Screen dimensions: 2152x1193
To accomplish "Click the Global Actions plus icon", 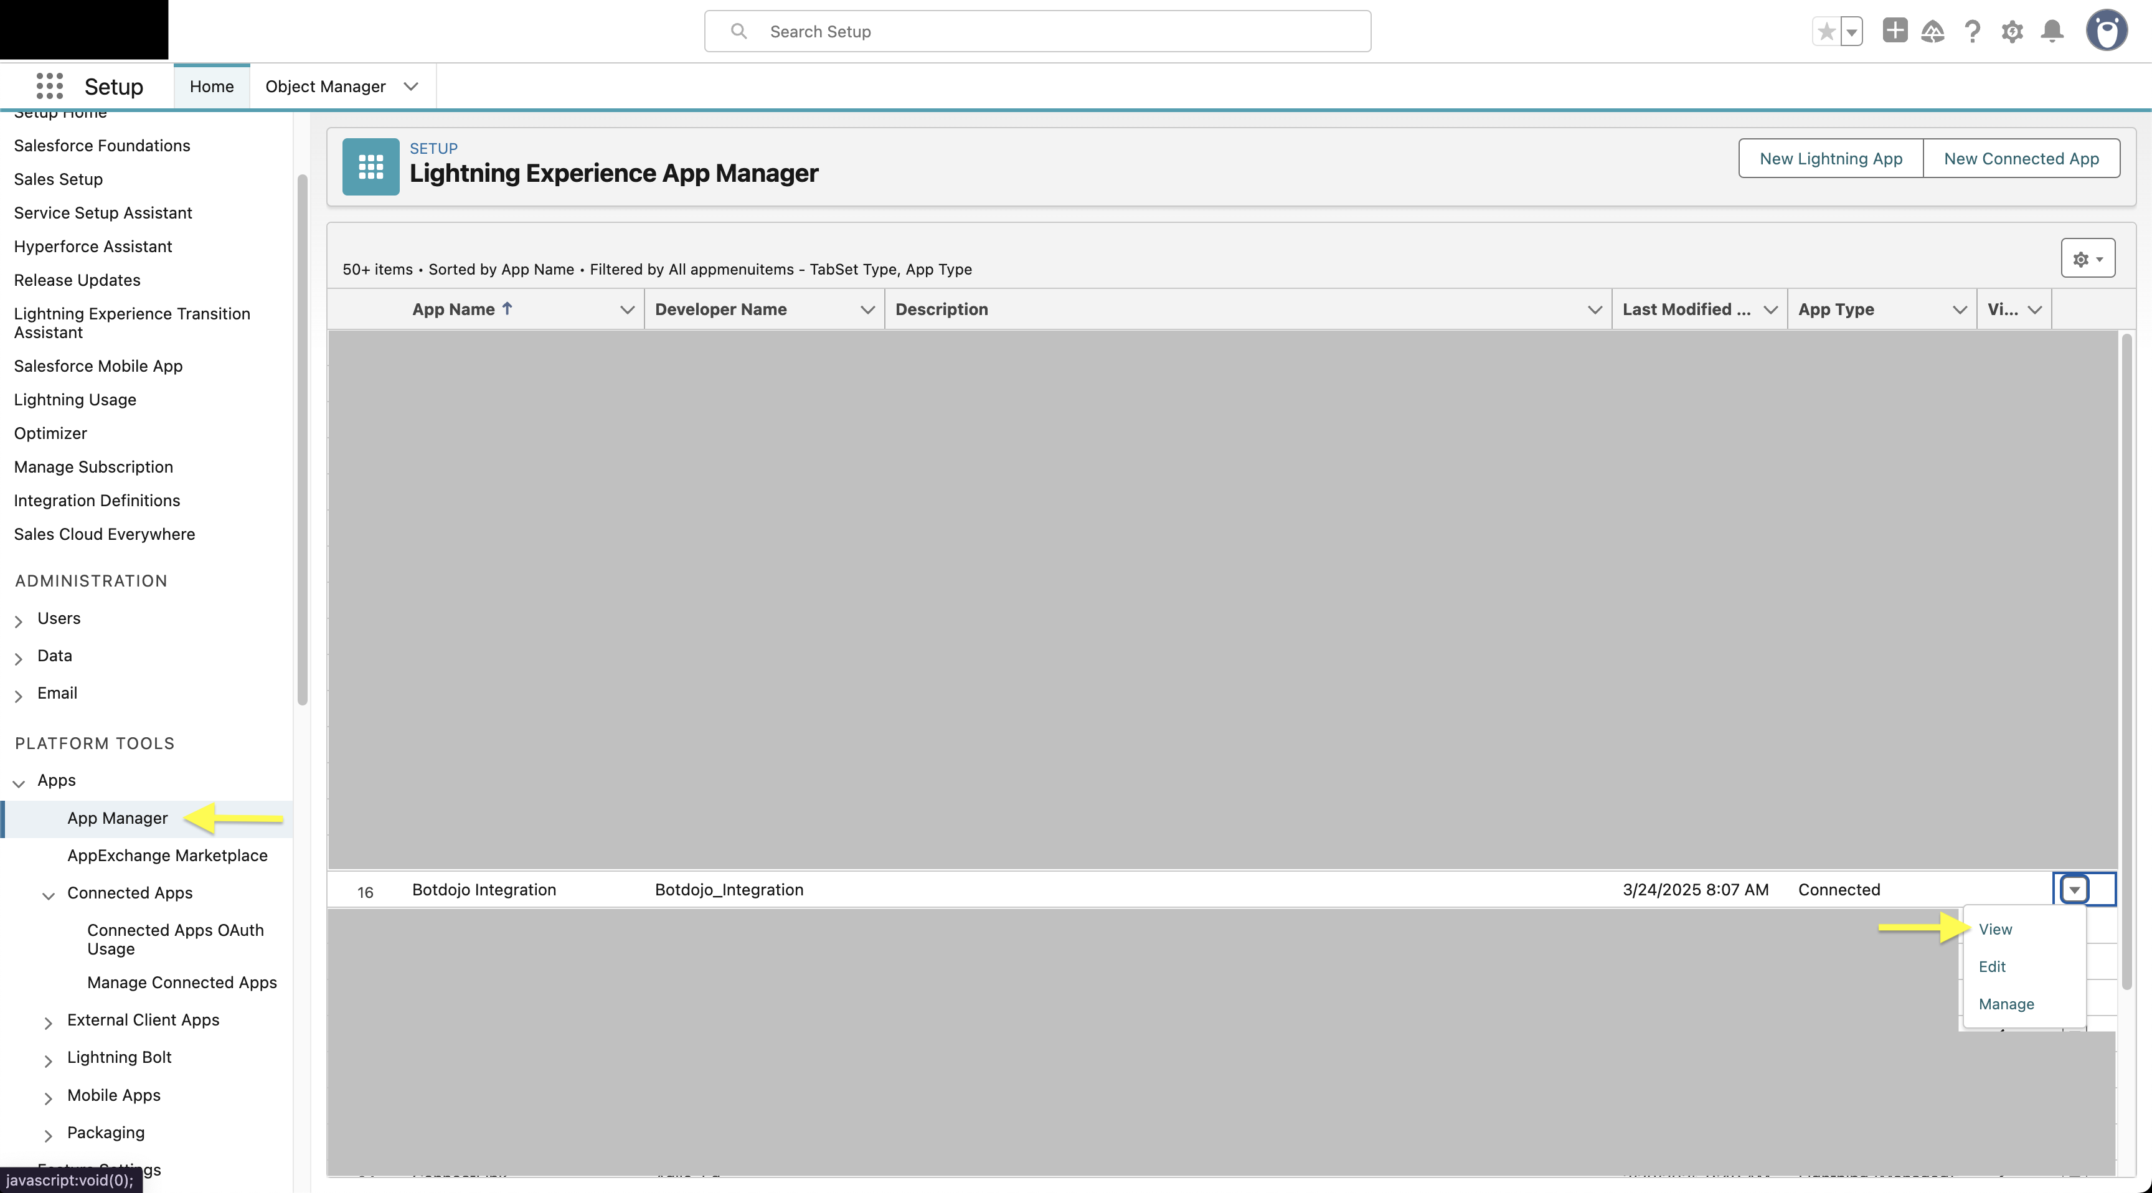I will click(1895, 31).
